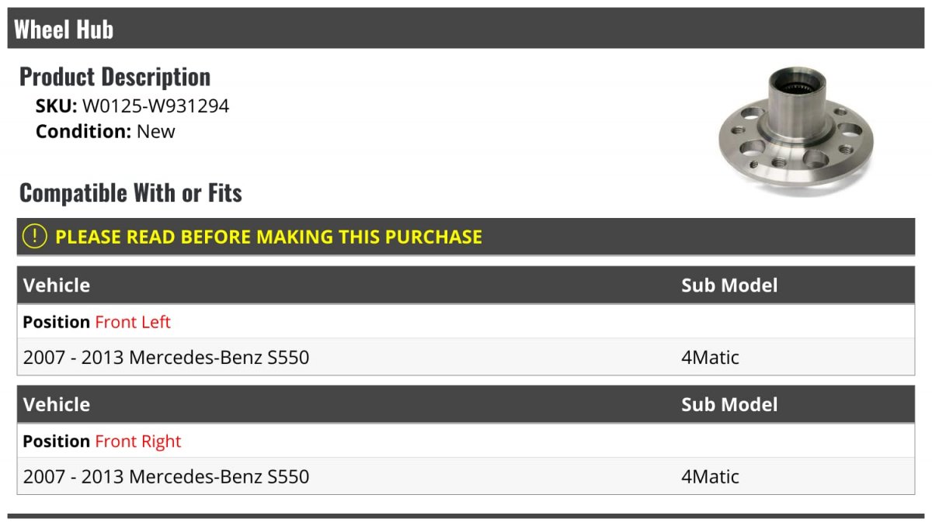Click the yellow exclamation warning icon
The height and width of the screenshot is (526, 932).
[x=34, y=237]
